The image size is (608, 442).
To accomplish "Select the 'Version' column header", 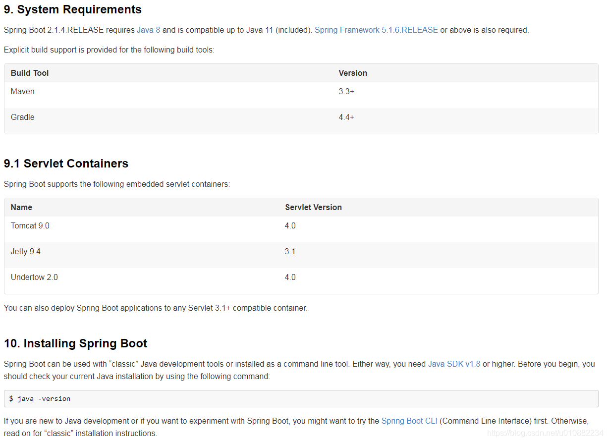I will pos(353,73).
